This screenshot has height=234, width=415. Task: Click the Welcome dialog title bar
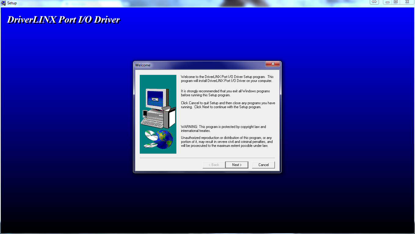(198, 65)
